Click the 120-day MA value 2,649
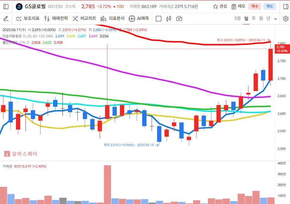Image resolution: width=290 pixels, height=204 pixels. 93,36
